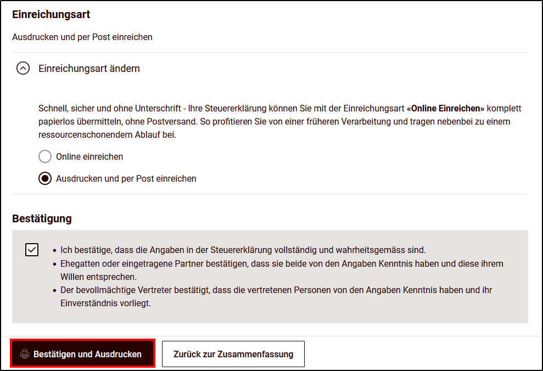This screenshot has width=543, height=371.
Task: Click the "Einverständnis vorliegt." line in the confirmation box
Action: pyautogui.click(x=105, y=303)
